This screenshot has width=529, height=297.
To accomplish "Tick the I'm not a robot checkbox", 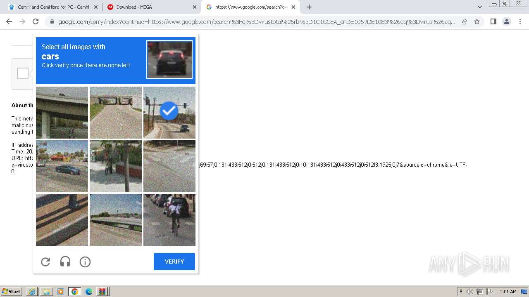I will [x=23, y=73].
